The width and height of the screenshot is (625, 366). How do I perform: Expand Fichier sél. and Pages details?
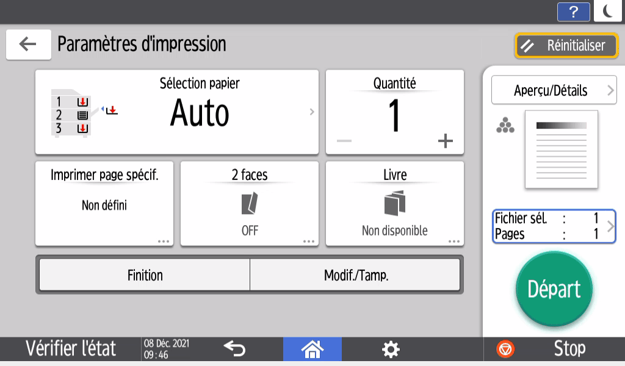(554, 226)
